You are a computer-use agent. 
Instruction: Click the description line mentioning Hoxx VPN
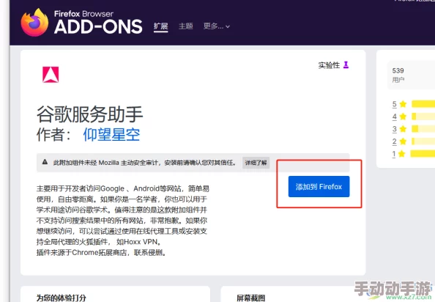99,242
